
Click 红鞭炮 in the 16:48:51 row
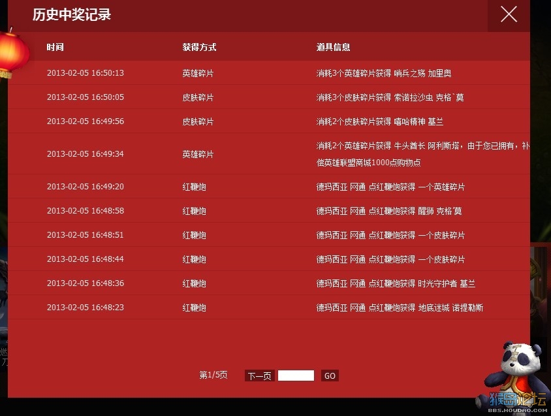[x=194, y=235]
